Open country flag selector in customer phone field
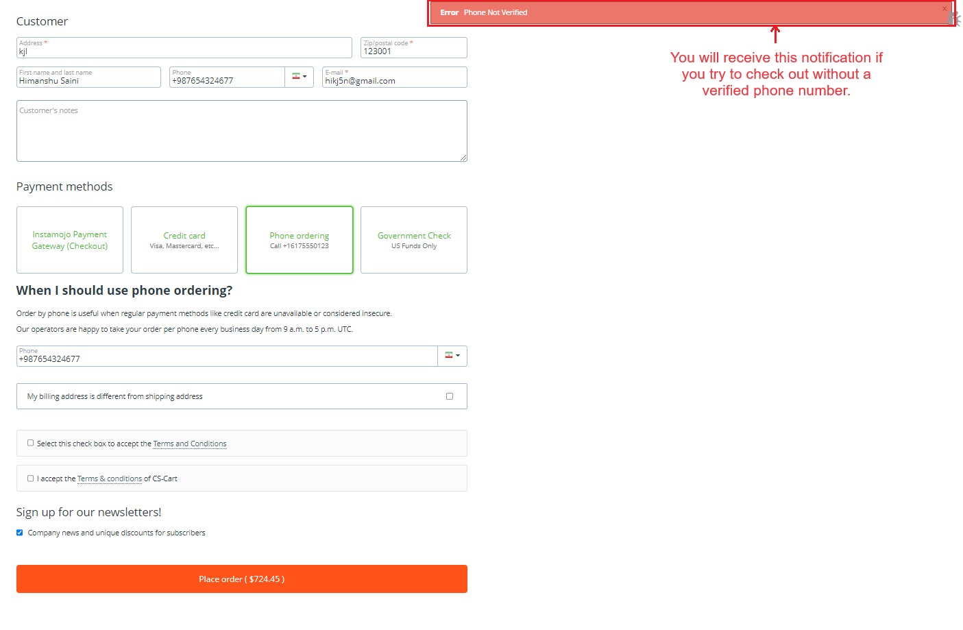The height and width of the screenshot is (630, 963). pos(300,77)
